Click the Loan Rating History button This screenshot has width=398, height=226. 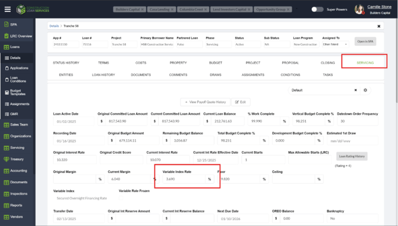point(352,156)
